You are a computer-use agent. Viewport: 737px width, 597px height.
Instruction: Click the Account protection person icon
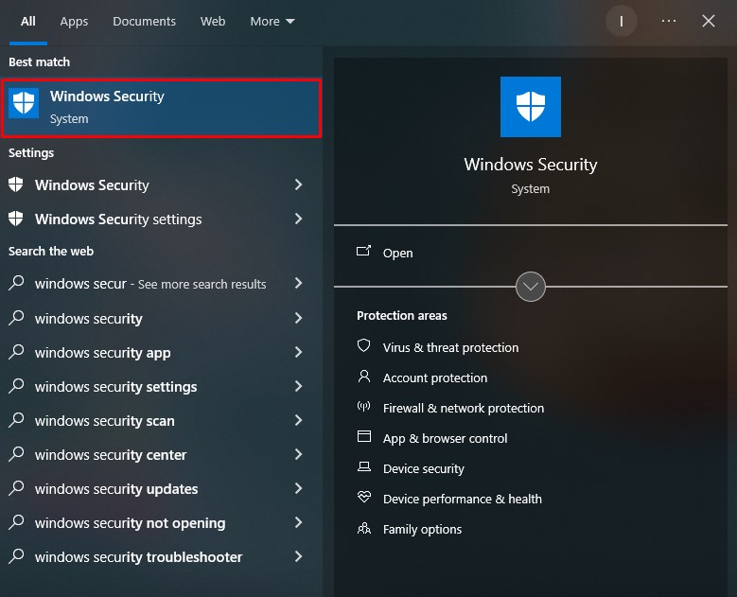click(x=364, y=376)
